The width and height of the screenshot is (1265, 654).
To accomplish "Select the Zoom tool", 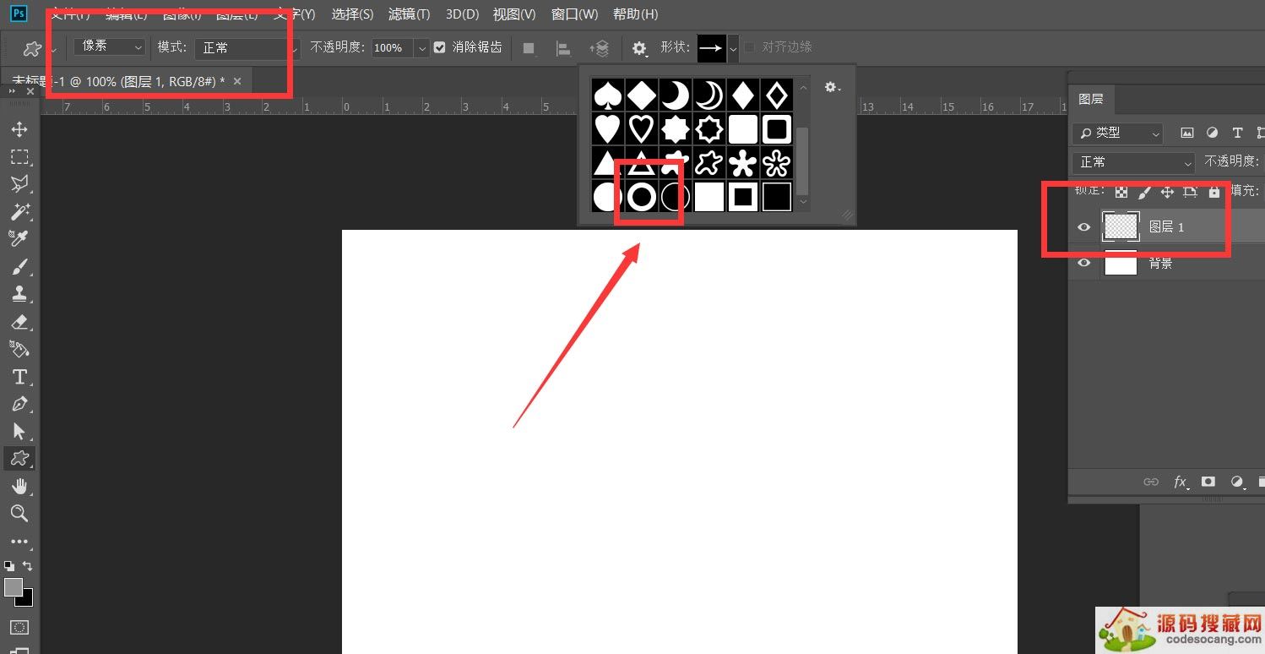I will [19, 514].
